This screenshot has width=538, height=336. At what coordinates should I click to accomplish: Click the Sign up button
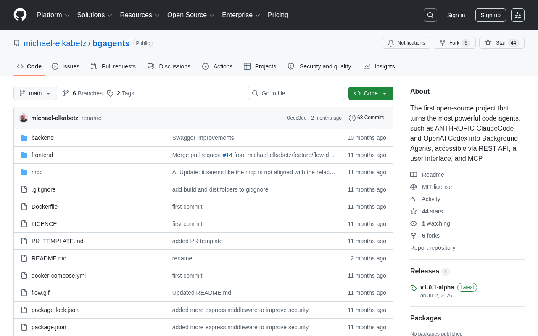(x=491, y=15)
